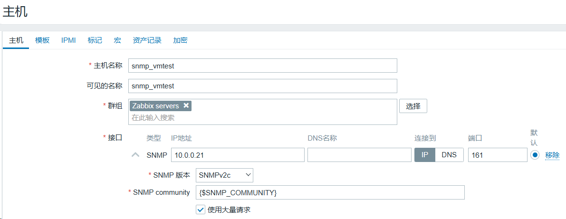Remove the Zabbix servers group tag
This screenshot has height=219, width=566.
(186, 105)
